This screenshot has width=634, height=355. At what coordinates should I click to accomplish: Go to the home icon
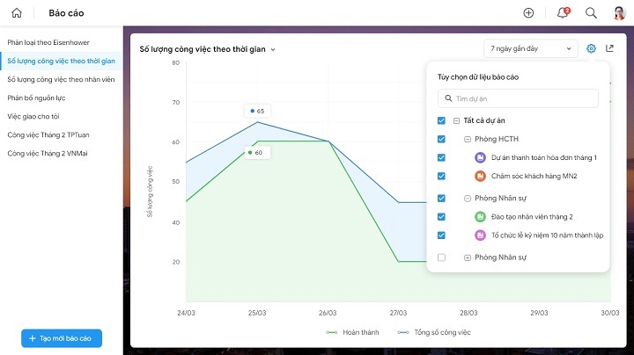click(x=17, y=13)
